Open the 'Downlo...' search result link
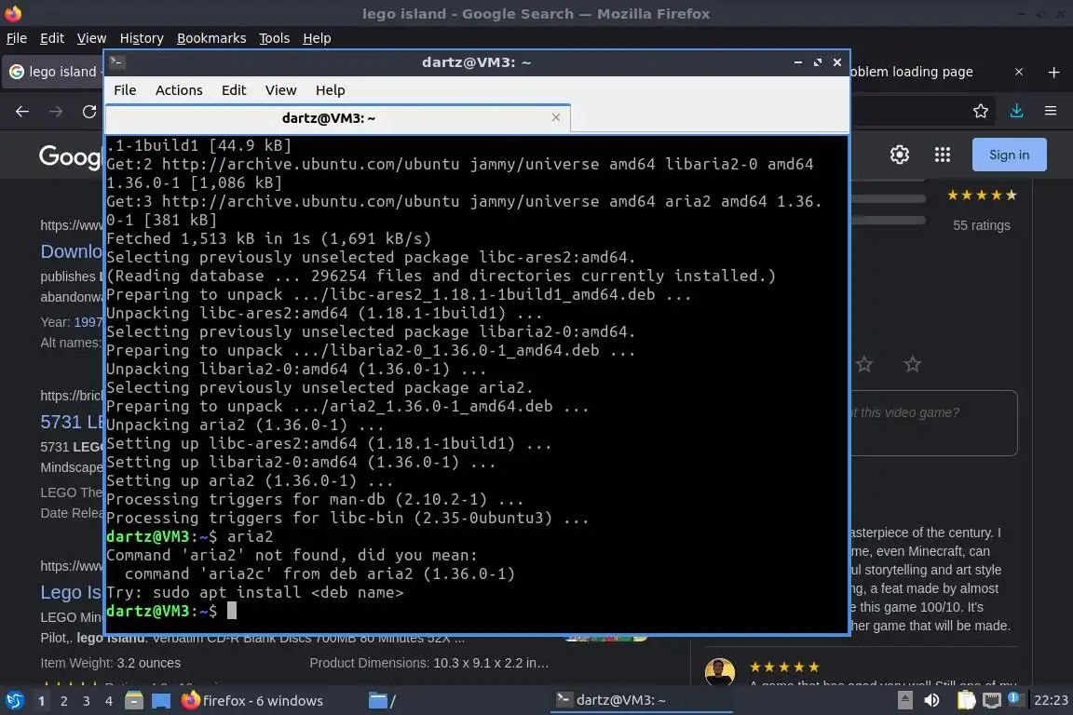Screen dimensions: 1073x715 coord(71,251)
